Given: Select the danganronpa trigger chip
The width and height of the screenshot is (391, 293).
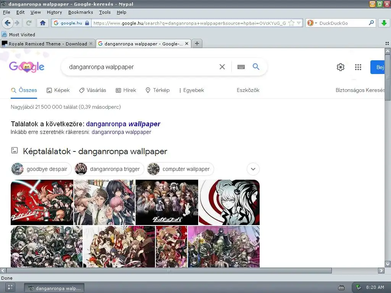Looking at the screenshot, I should click(x=109, y=169).
